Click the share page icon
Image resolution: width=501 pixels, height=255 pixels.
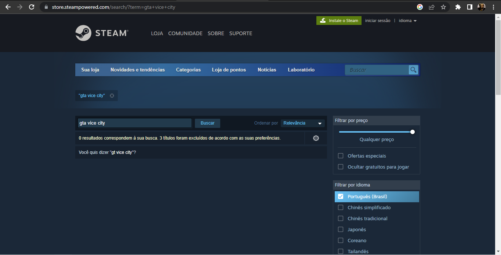432,7
